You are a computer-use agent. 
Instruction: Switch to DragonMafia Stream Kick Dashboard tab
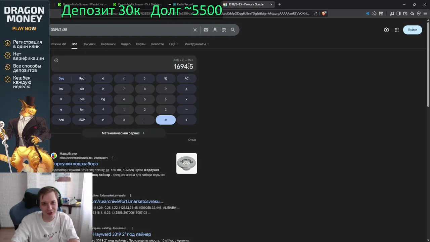(x=138, y=4)
